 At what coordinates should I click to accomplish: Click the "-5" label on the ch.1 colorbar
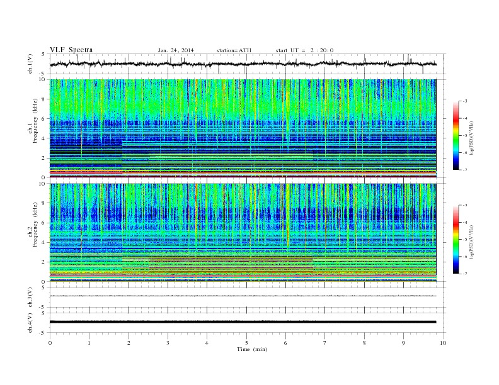[x=465, y=136]
